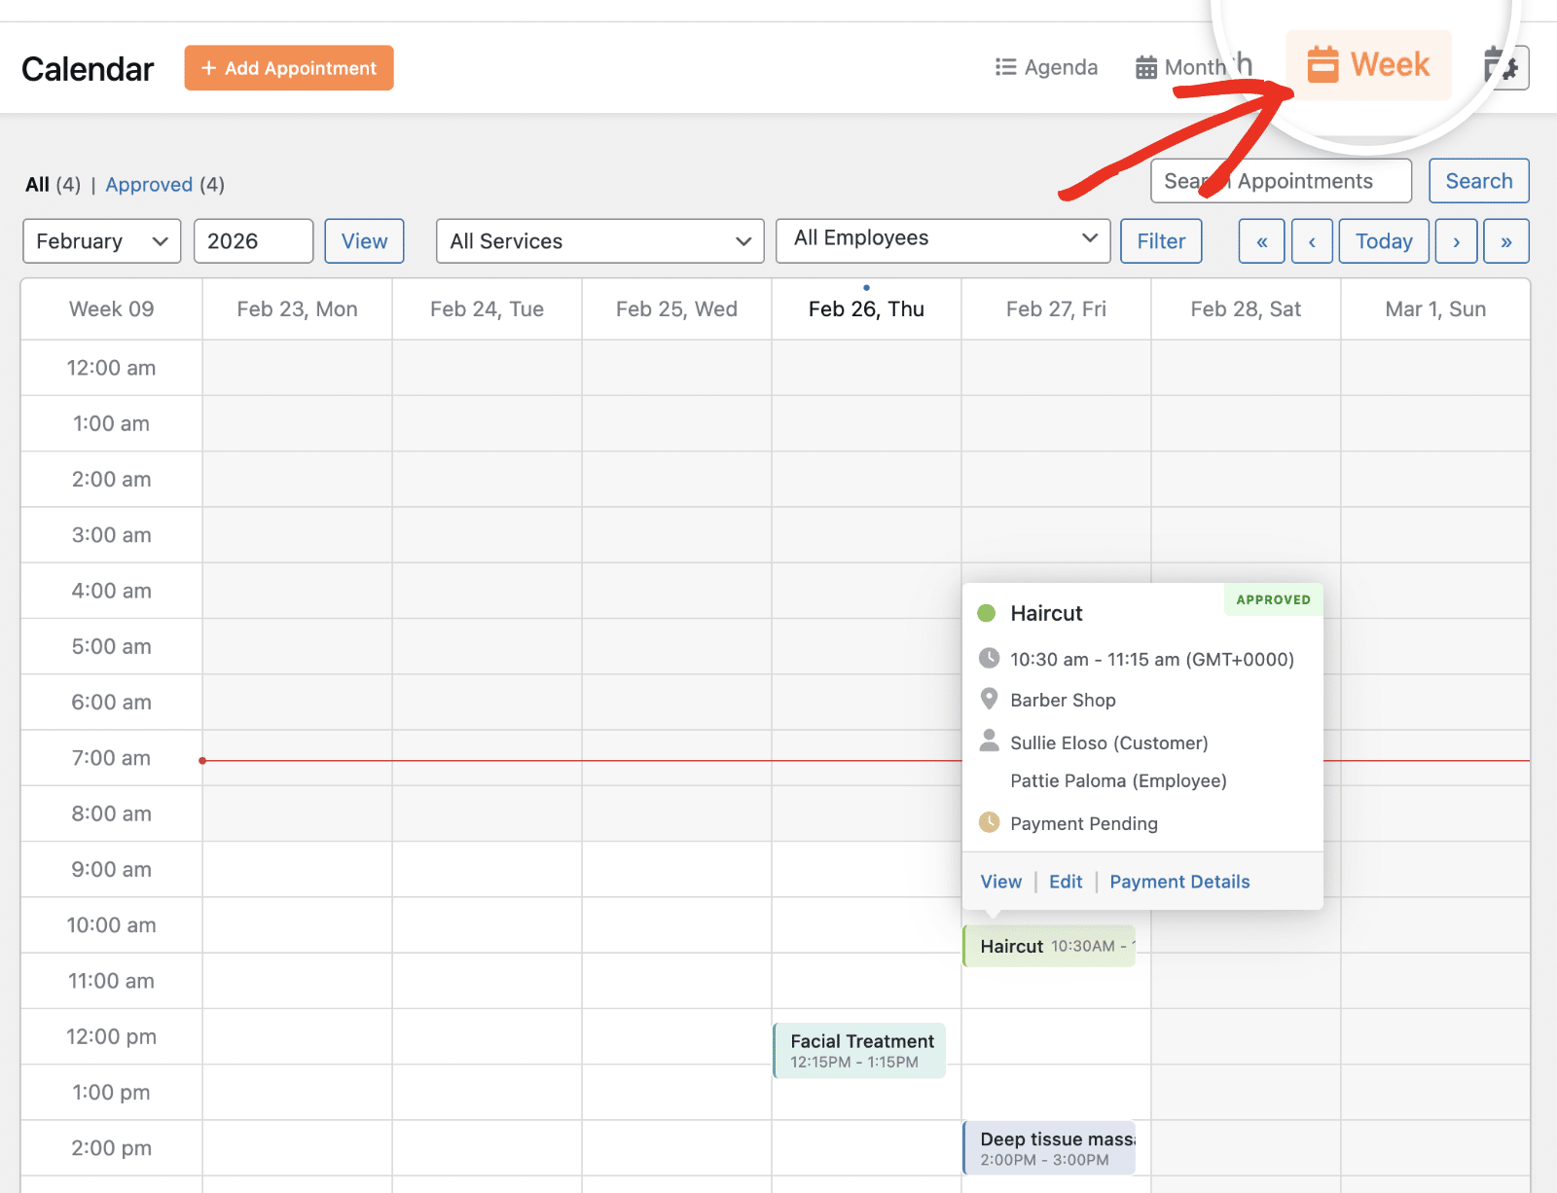This screenshot has height=1193, width=1557.
Task: Click Payment Details link in popup
Action: click(x=1179, y=882)
